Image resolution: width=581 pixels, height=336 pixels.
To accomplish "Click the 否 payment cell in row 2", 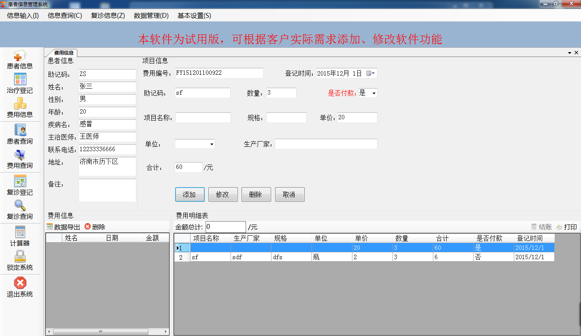I will [494, 257].
